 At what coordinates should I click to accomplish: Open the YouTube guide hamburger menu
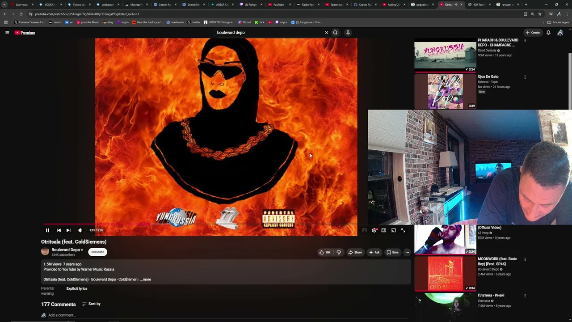tap(7, 33)
